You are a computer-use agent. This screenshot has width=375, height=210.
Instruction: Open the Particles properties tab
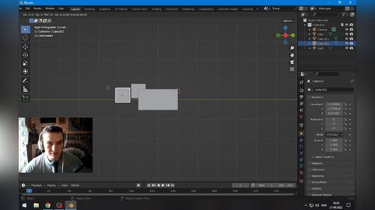(x=302, y=146)
